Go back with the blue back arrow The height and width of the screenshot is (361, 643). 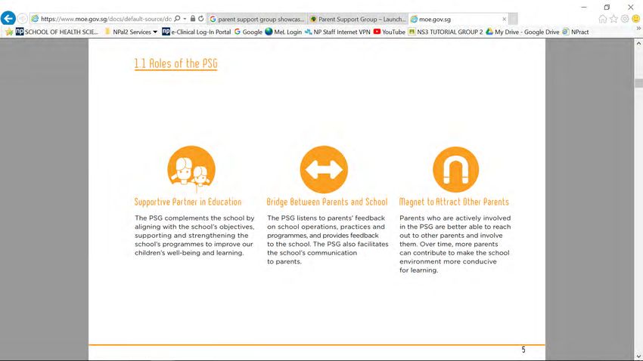[8, 18]
